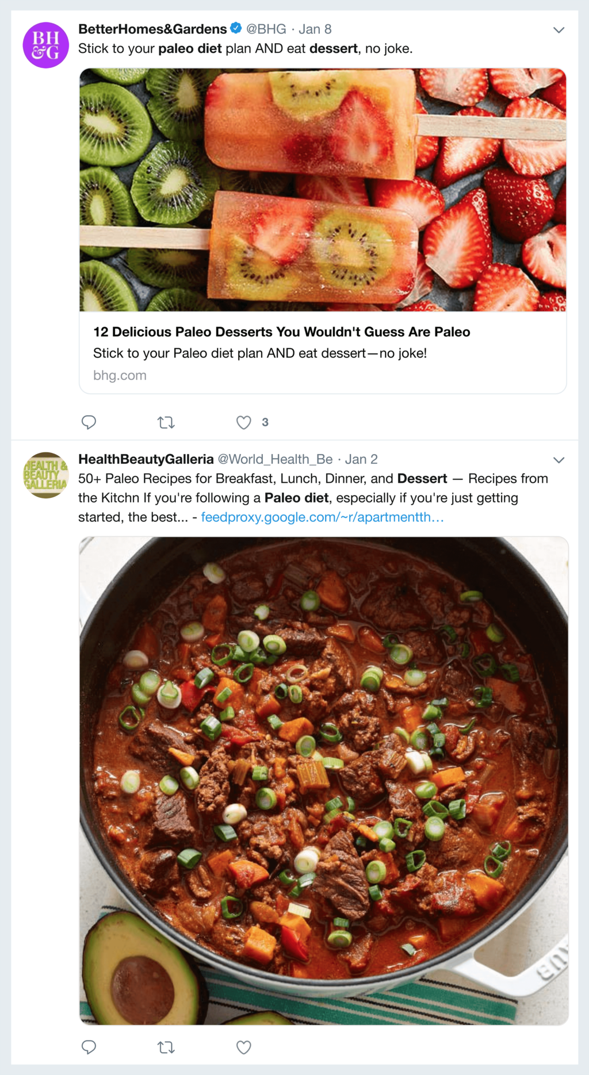Viewport: 589px width, 1075px height.
Task: Like the HealthBeautyGalleria paleo recipes tweet
Action: pos(244,1047)
